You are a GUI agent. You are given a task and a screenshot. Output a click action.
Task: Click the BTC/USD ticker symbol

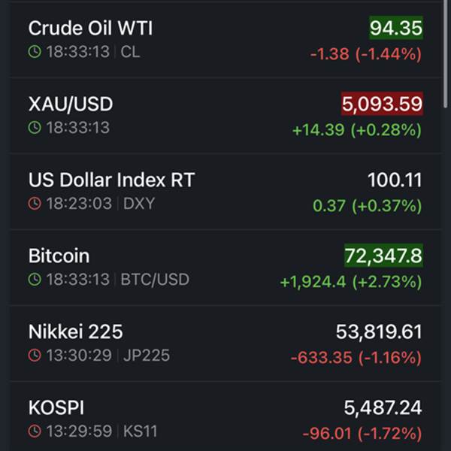[155, 280]
